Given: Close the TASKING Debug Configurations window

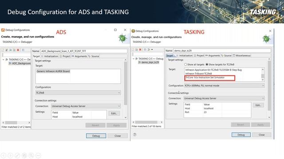Looking at the screenshot, I should pyautogui.click(x=270, y=31).
